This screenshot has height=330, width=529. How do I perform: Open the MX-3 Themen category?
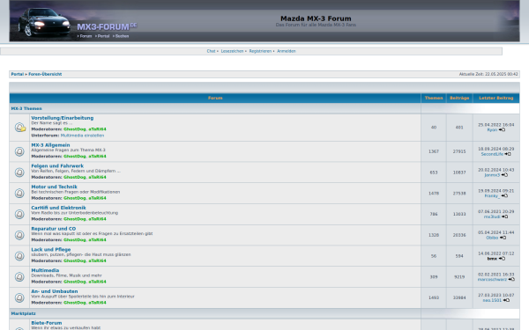tap(26, 108)
